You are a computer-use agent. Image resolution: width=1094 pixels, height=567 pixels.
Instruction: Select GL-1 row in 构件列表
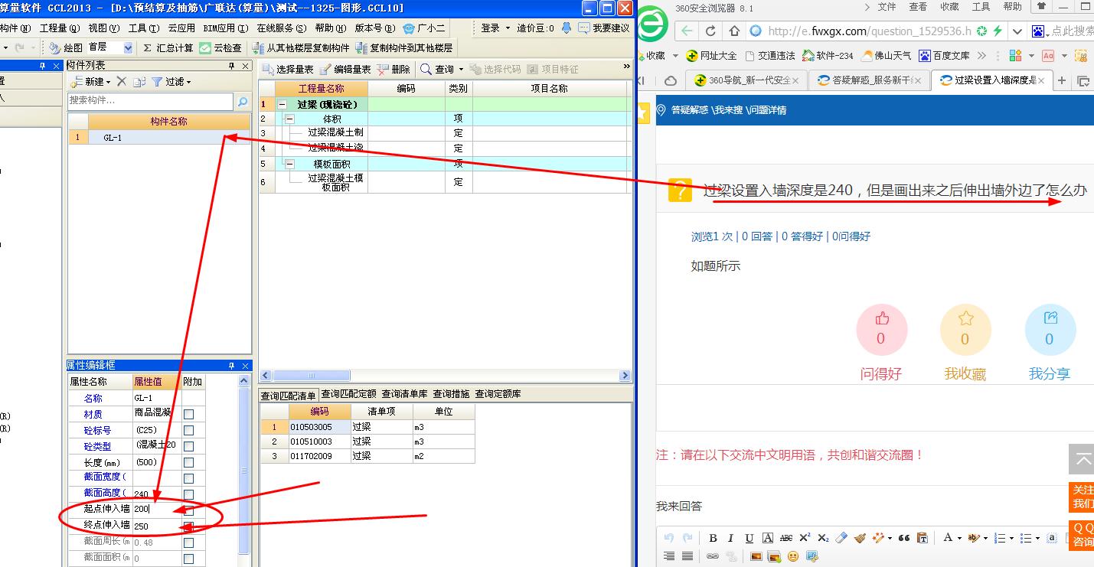click(x=159, y=138)
